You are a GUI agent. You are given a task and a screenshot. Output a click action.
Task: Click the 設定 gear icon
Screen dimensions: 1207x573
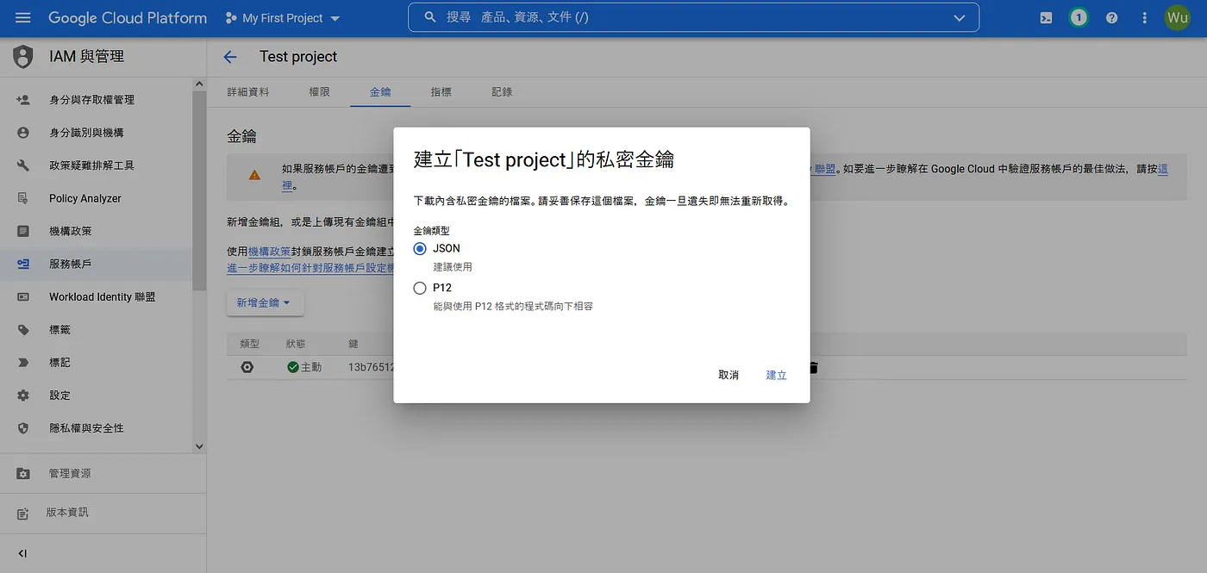pos(23,395)
